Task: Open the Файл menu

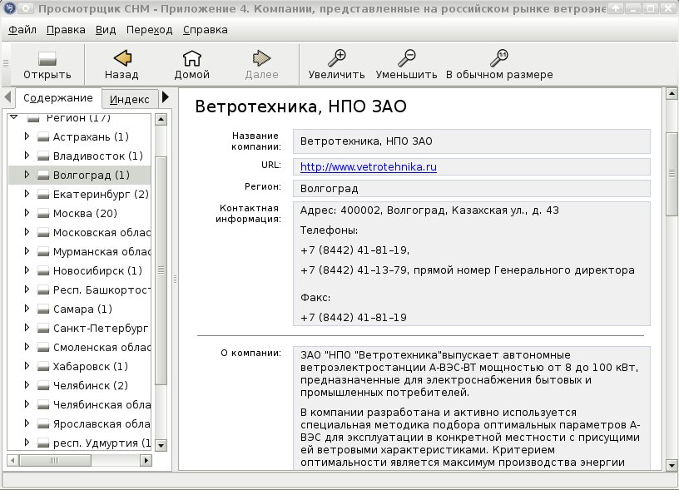Action: (22, 30)
